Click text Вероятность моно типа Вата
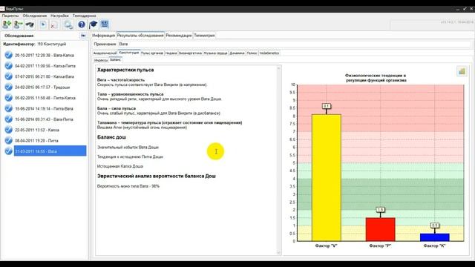Image resolution: width=475 pixels, height=267 pixels. [x=128, y=186]
